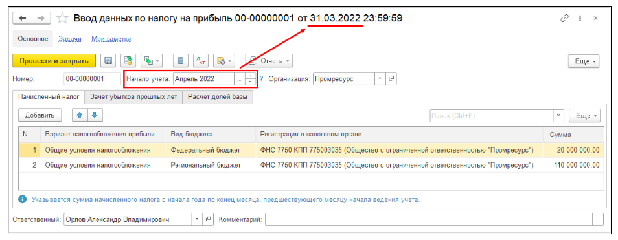This screenshot has height=240, width=618.
Task: Close the form with the × button
Action: click(x=595, y=19)
